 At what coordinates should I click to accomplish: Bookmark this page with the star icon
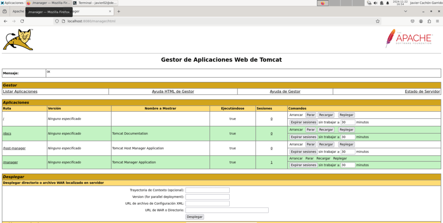[x=377, y=21]
